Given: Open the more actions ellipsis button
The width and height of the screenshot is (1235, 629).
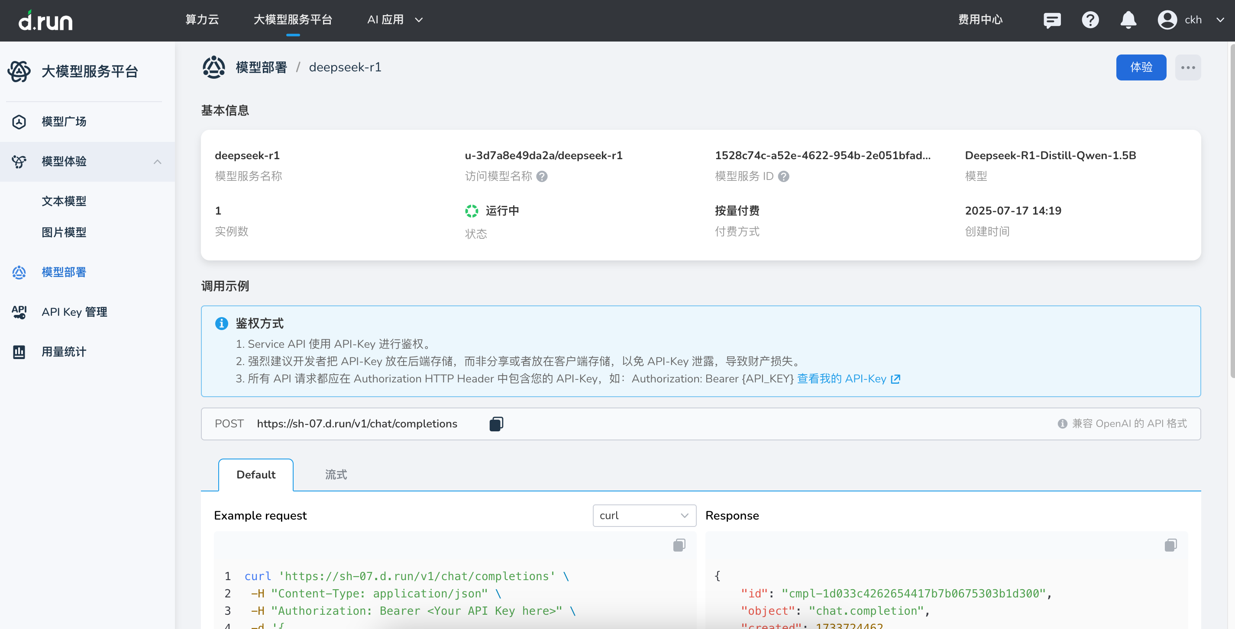Looking at the screenshot, I should pyautogui.click(x=1187, y=67).
